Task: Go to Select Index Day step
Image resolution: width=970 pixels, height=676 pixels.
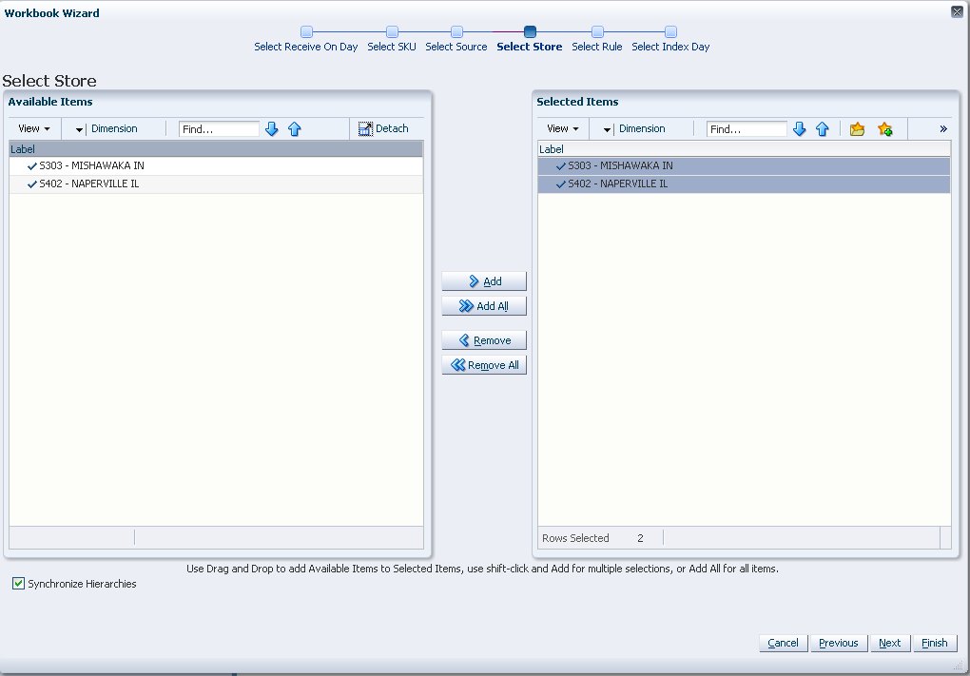Action: 670,40
